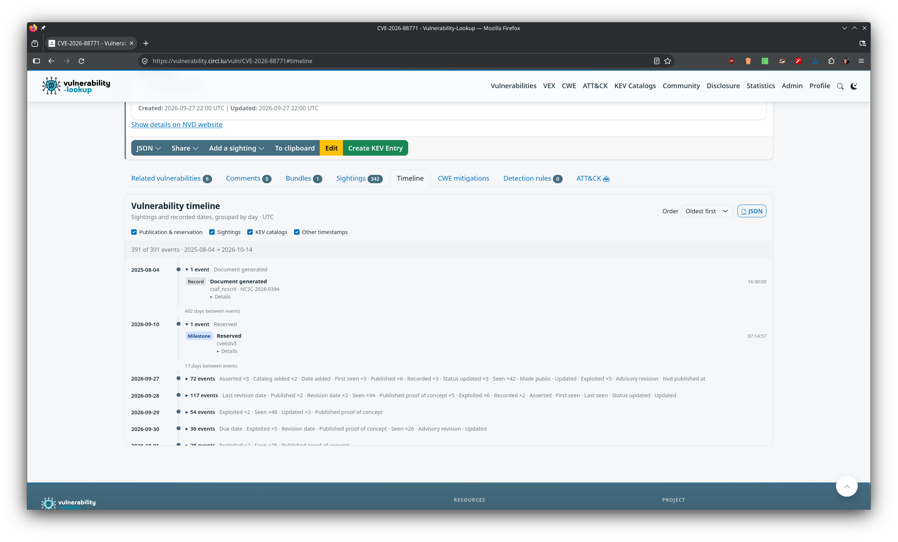Go back with browser back arrow
The image size is (898, 542).
click(x=51, y=61)
